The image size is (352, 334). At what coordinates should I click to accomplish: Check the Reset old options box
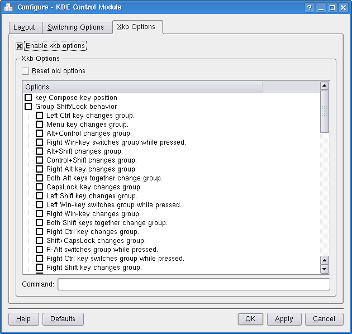point(25,71)
